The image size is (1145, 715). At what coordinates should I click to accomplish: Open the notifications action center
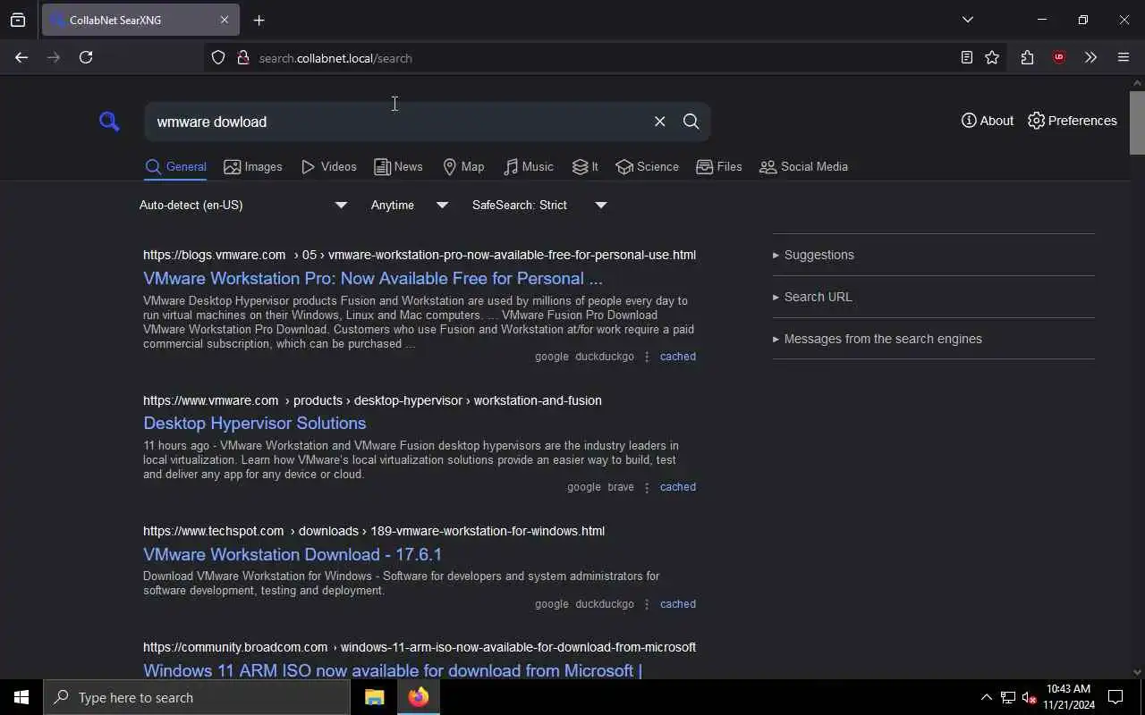point(1115,697)
